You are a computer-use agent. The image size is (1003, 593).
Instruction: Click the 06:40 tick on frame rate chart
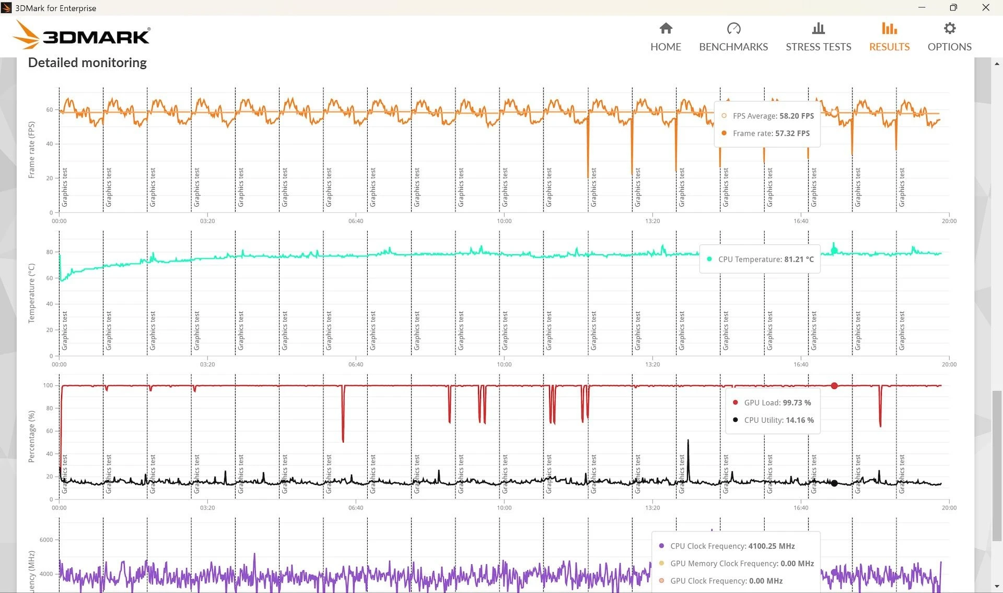pyautogui.click(x=356, y=221)
